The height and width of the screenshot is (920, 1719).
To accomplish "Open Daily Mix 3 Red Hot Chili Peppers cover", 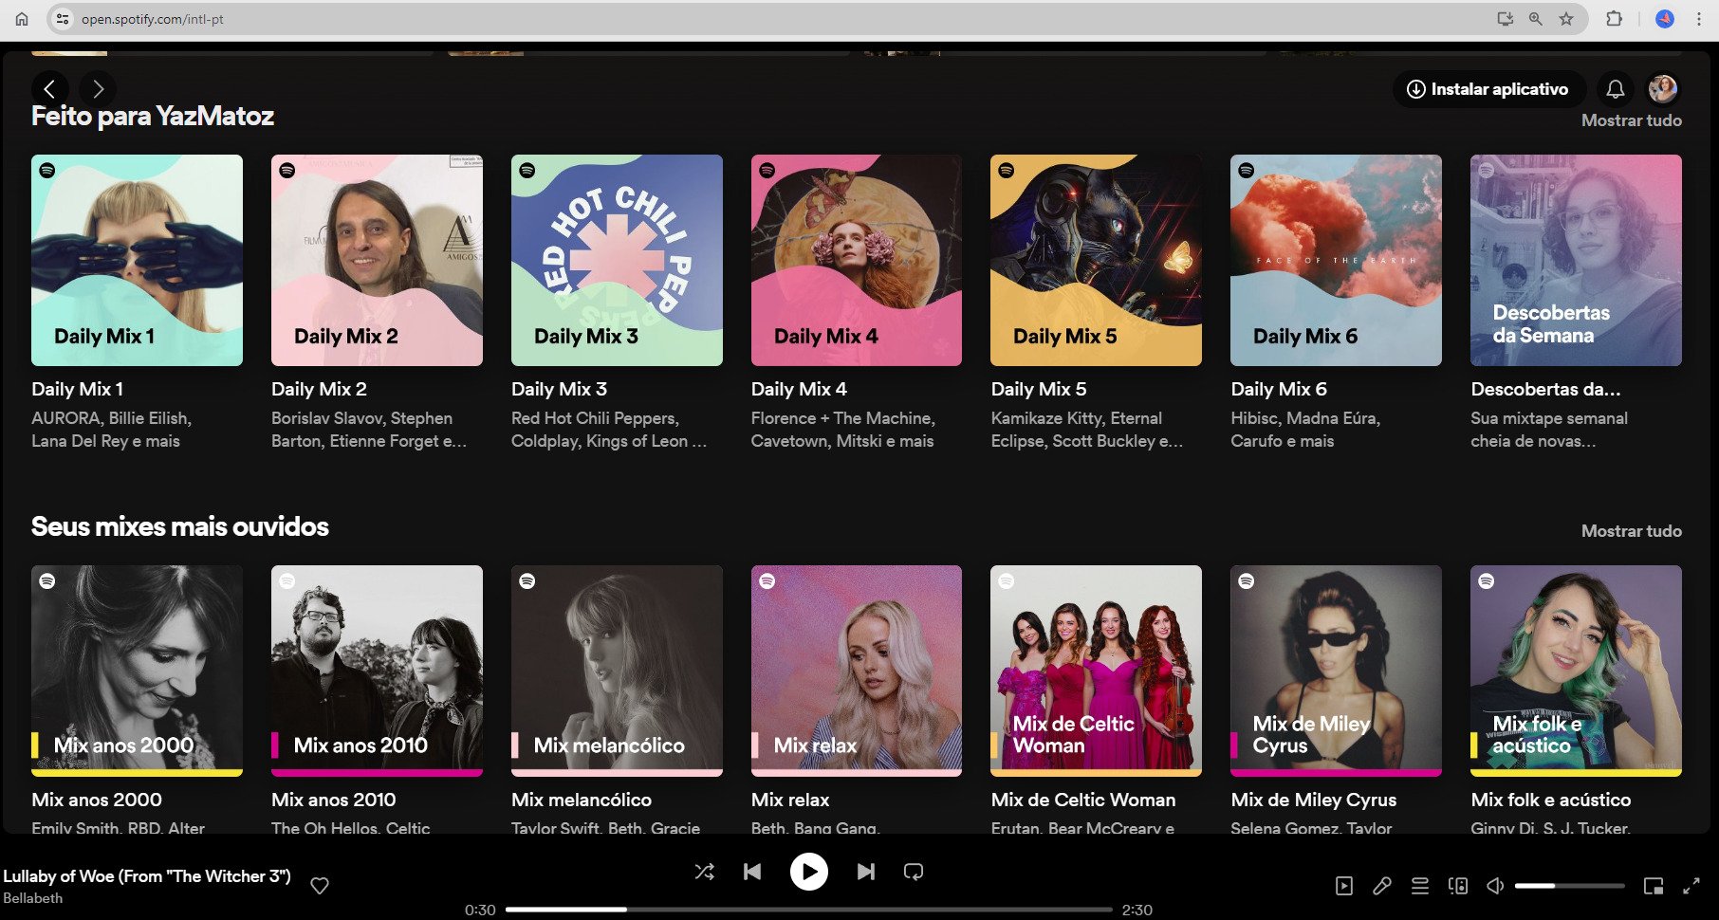I will (x=617, y=260).
